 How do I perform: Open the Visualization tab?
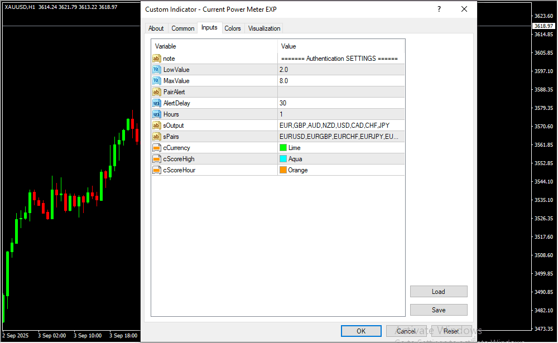pyautogui.click(x=264, y=28)
